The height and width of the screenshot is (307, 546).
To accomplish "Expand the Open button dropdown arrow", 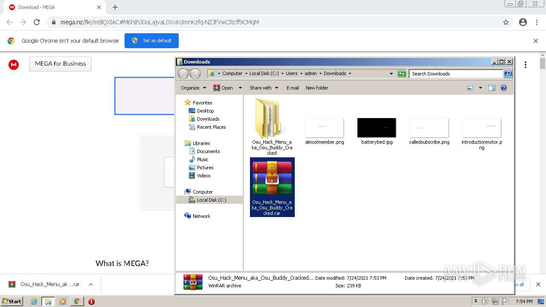I will (240, 88).
